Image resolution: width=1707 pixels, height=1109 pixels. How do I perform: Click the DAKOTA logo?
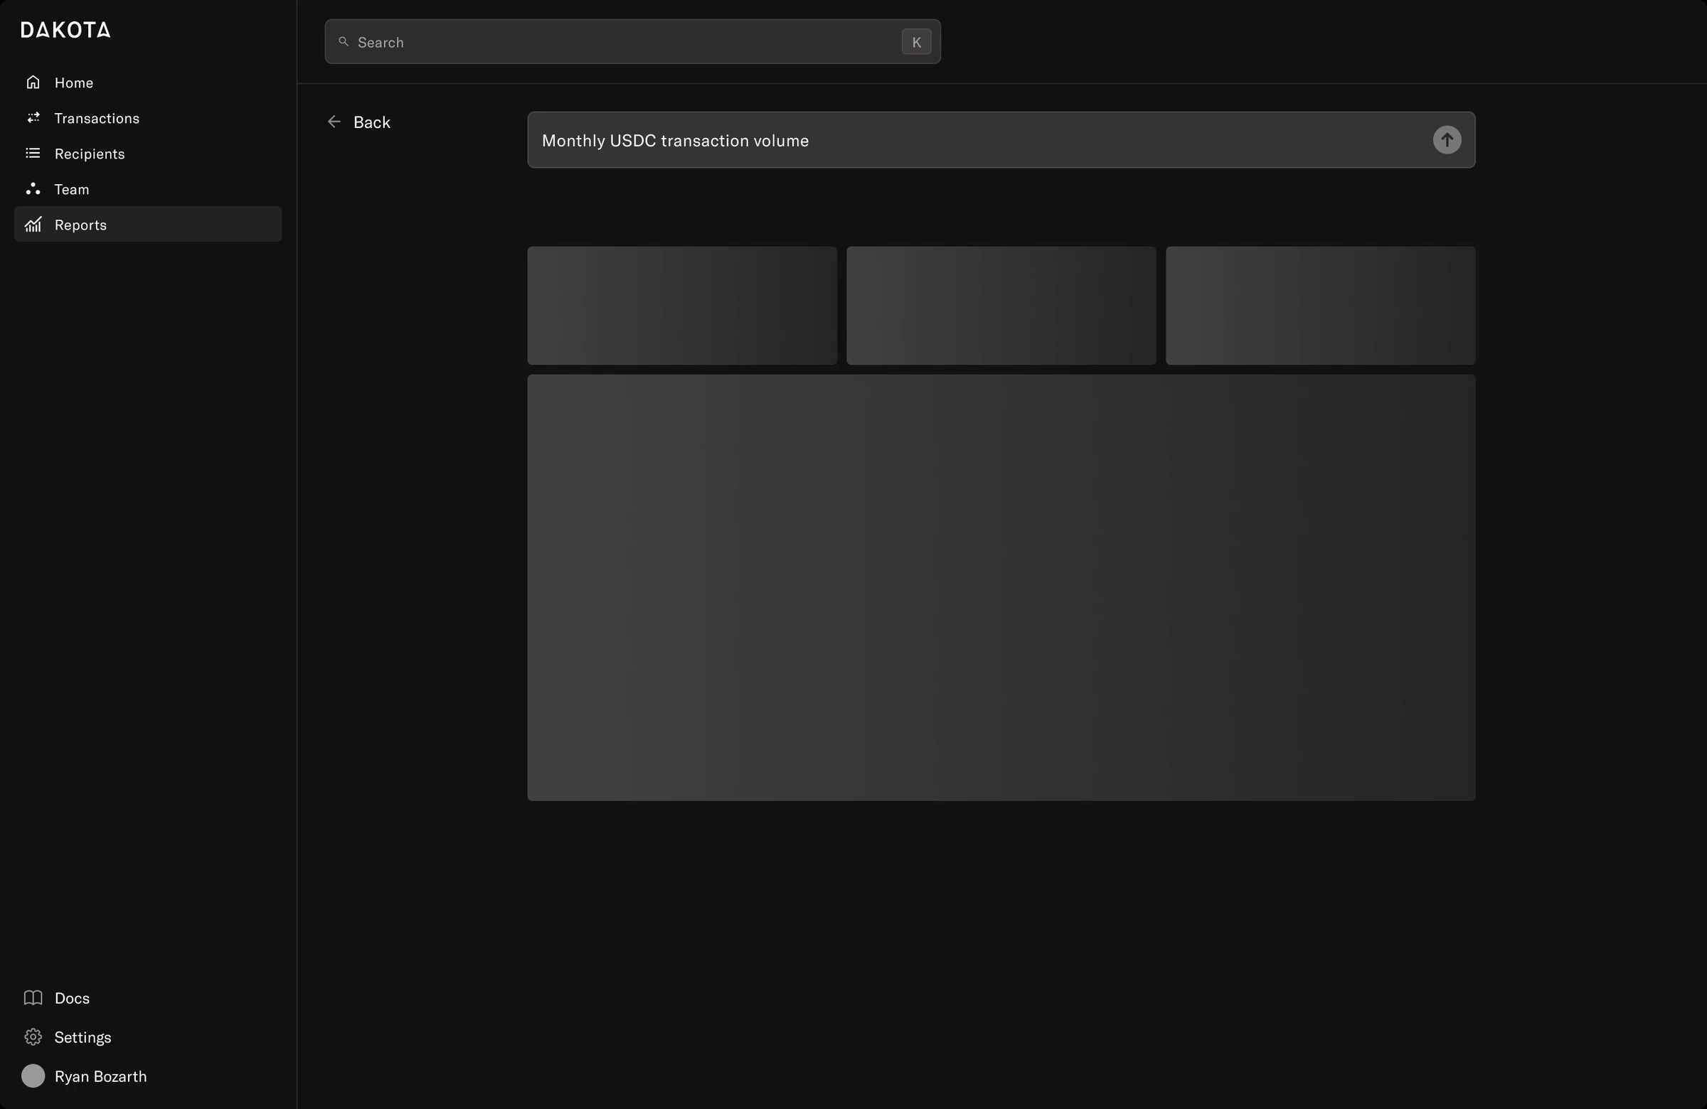point(65,30)
